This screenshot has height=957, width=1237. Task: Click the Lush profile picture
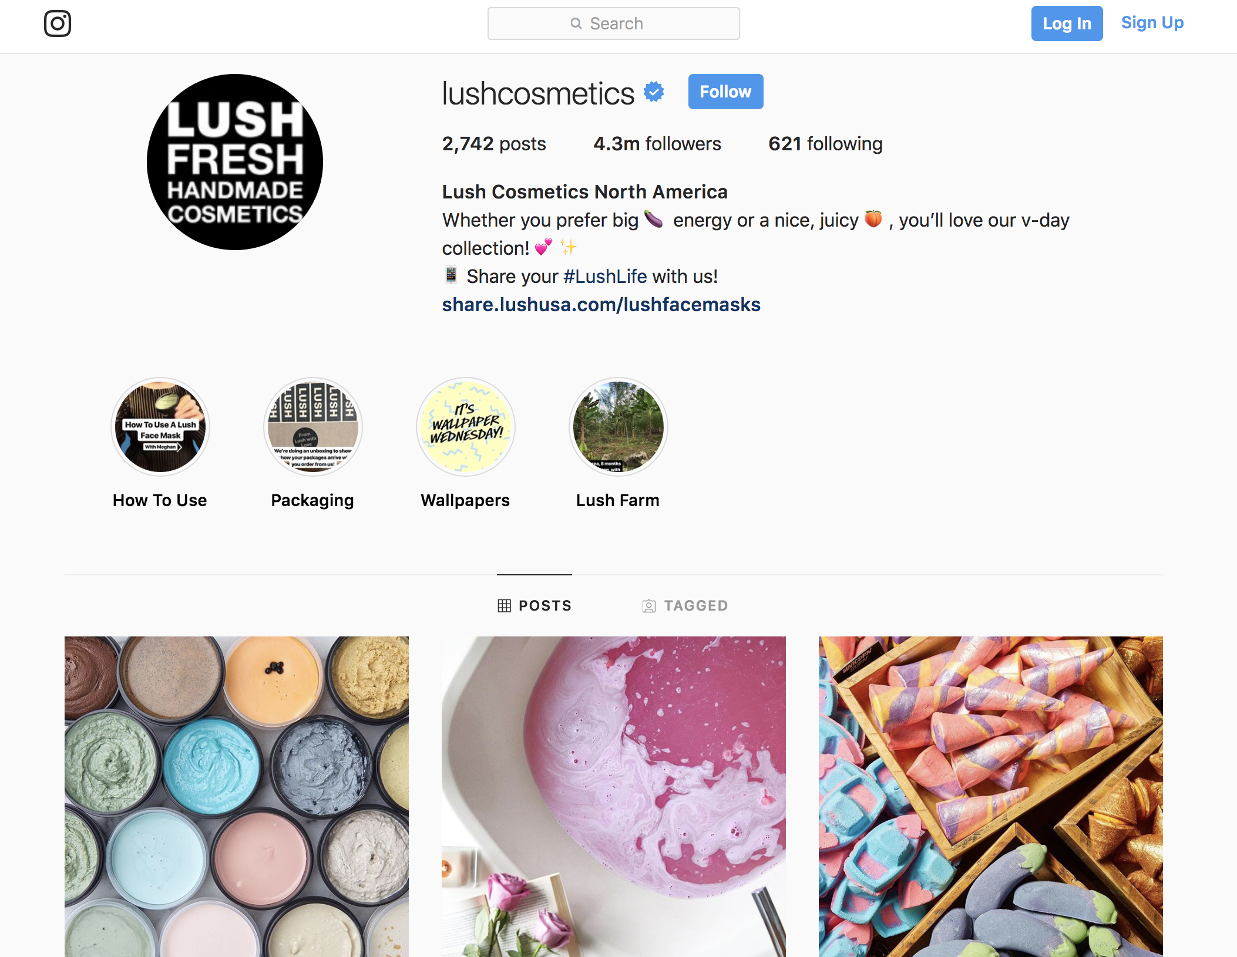click(235, 162)
